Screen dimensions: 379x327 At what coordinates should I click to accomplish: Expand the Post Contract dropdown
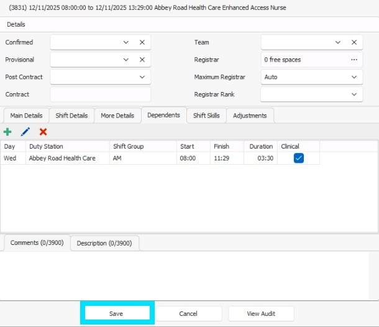point(142,77)
